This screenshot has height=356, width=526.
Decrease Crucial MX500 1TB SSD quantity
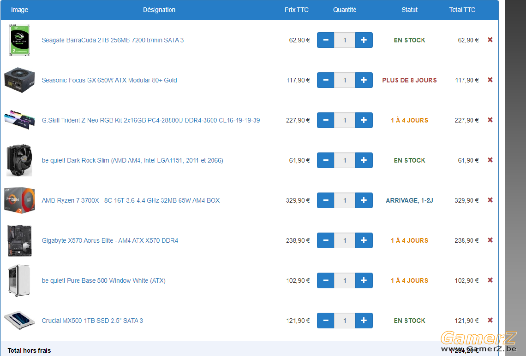tap(325, 321)
